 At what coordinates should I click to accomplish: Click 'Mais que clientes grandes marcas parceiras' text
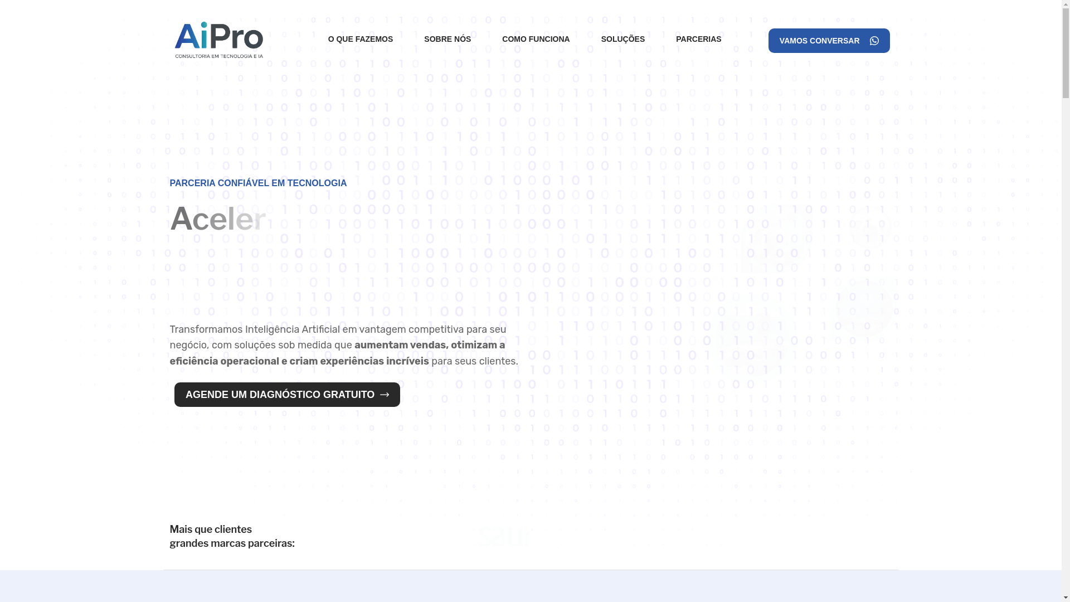click(232, 536)
